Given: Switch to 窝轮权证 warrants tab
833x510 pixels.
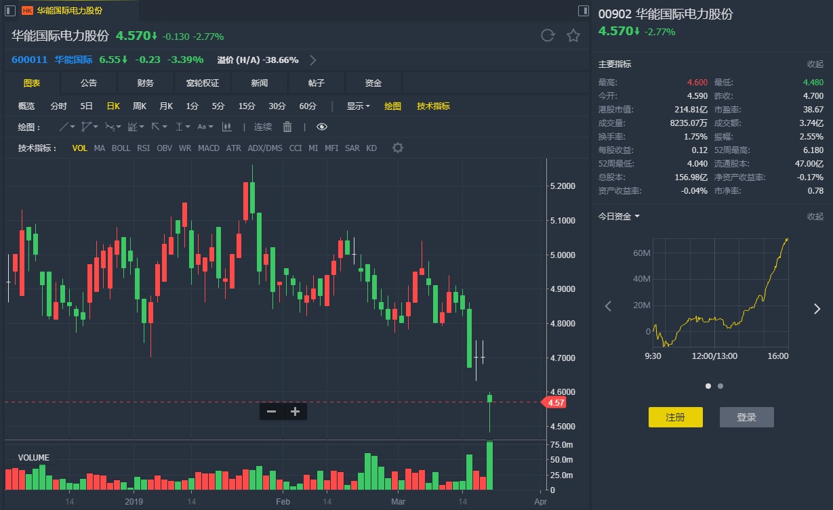Looking at the screenshot, I should point(203,83).
